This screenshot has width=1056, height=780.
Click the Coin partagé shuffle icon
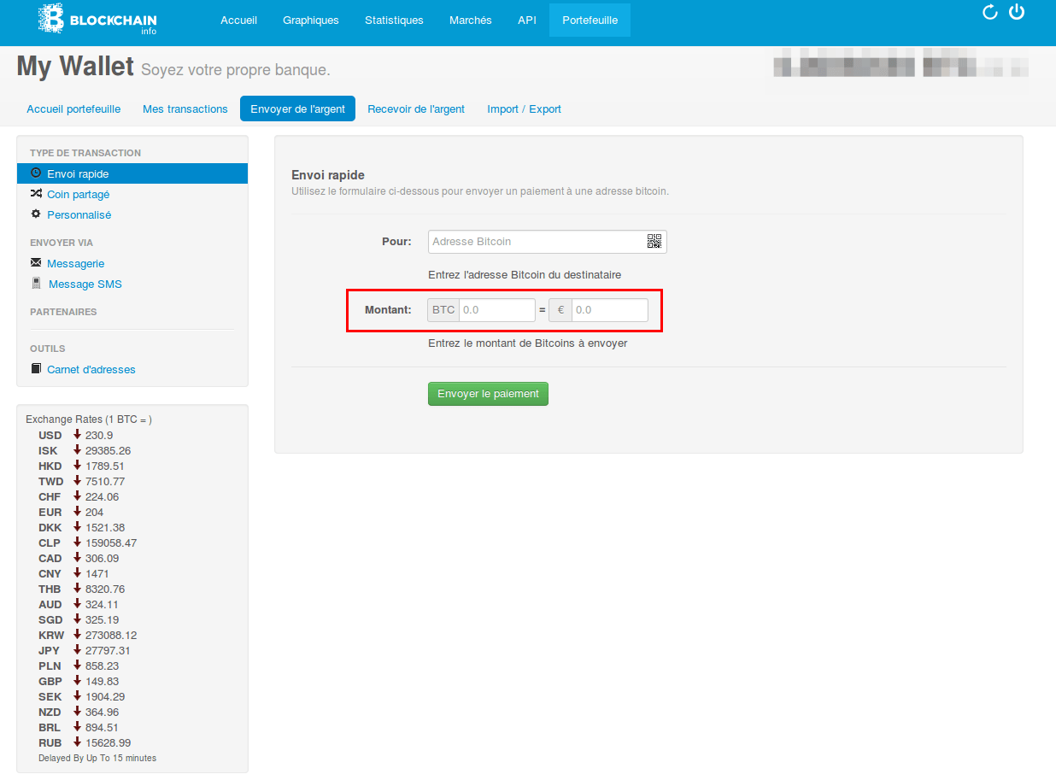point(36,194)
